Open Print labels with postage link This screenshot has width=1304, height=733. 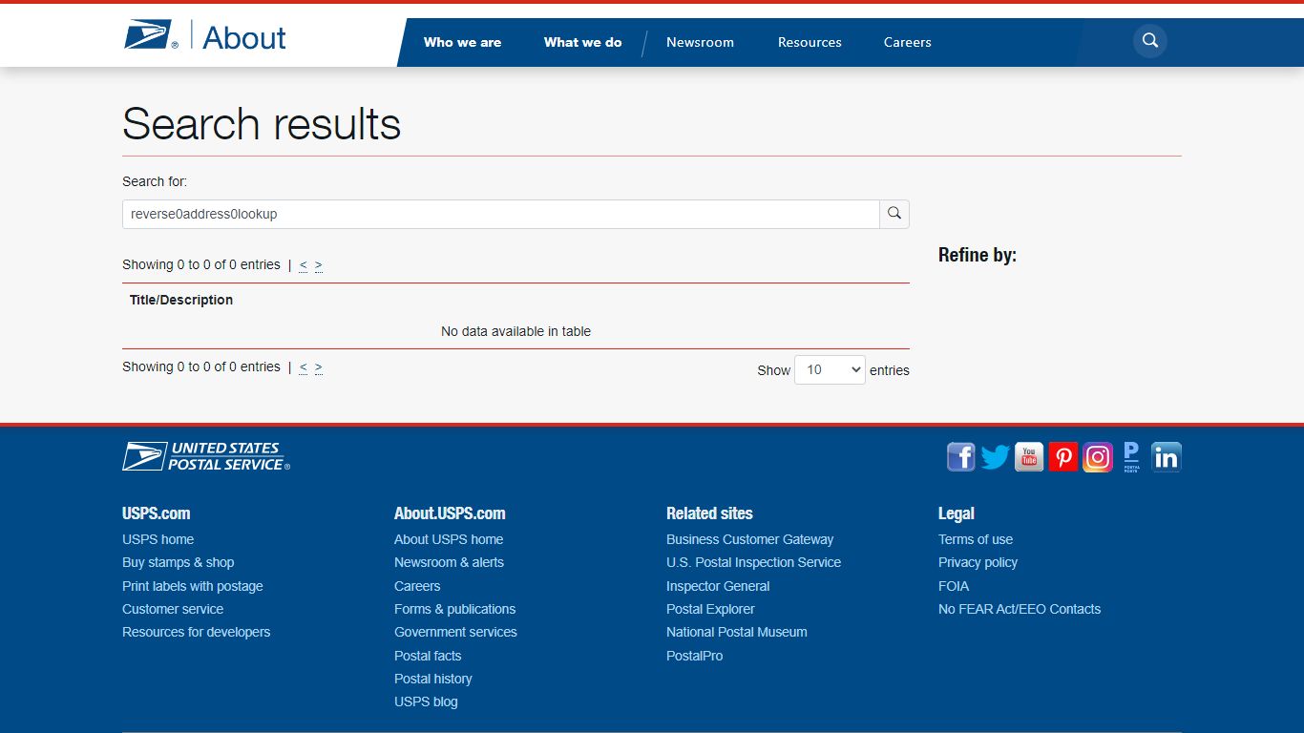[x=192, y=586]
